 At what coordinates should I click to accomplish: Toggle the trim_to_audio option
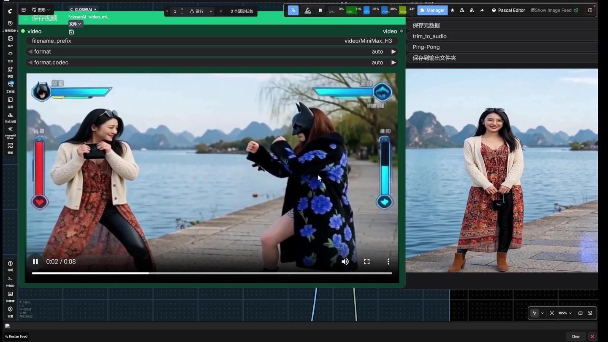coord(502,36)
